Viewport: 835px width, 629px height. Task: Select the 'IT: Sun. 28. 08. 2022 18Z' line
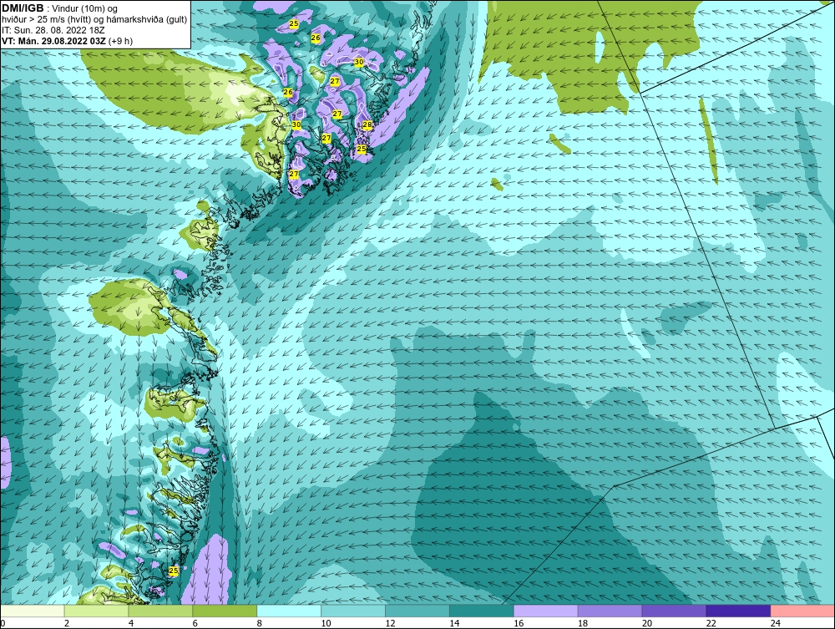(x=53, y=30)
